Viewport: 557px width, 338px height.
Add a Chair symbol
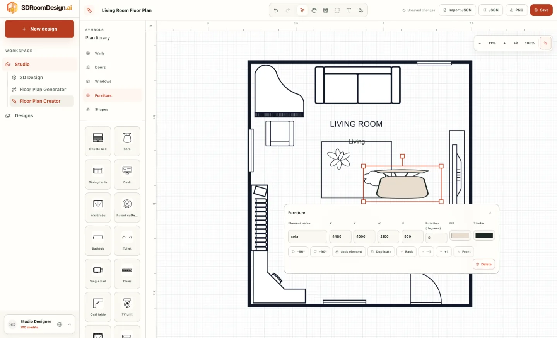click(x=127, y=274)
